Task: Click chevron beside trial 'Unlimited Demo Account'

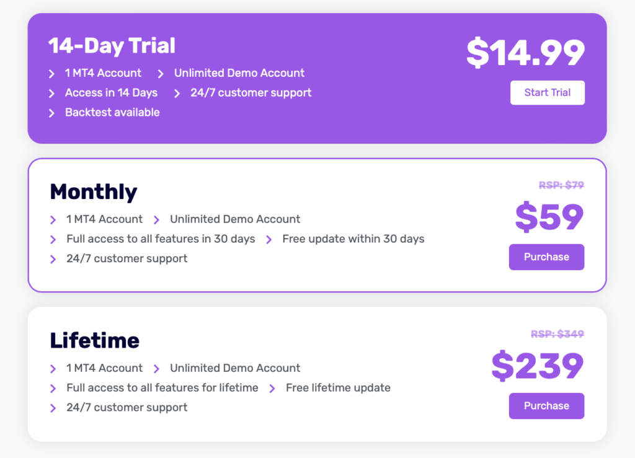Action: tap(161, 74)
